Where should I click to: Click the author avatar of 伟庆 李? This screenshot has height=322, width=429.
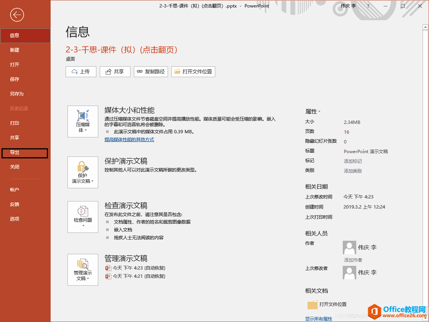349,247
